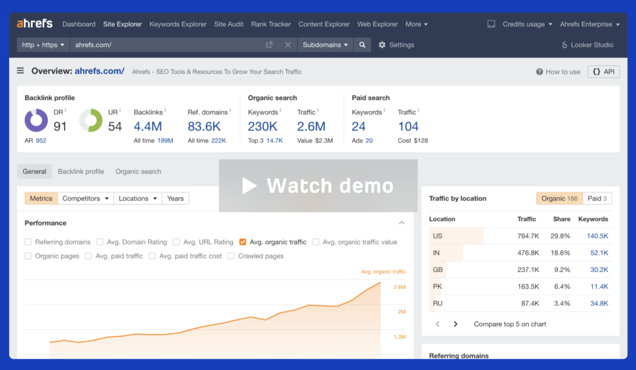Click the IN location row

point(520,253)
